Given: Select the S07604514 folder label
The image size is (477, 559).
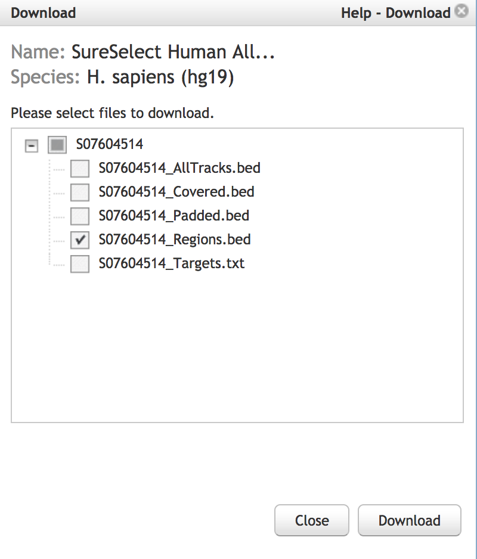Looking at the screenshot, I should pos(110,144).
